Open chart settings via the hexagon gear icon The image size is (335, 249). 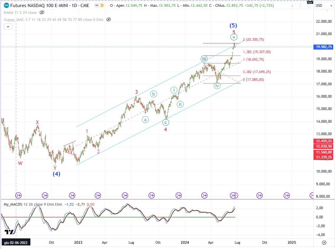pyautogui.click(x=324, y=243)
